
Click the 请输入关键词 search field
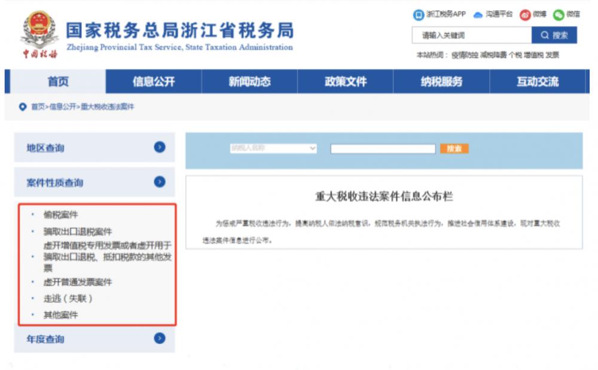[471, 35]
